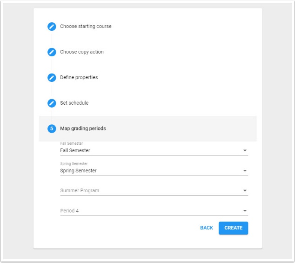Go to the Choose starting course step label

click(x=86, y=27)
